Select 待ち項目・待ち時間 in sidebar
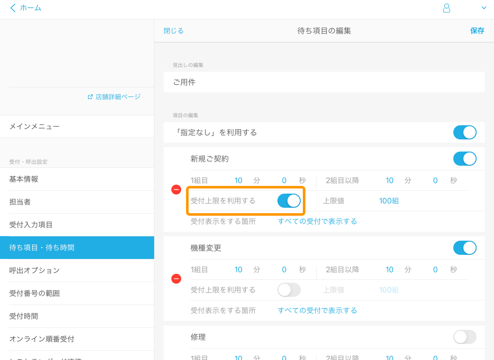The image size is (494, 360). [77, 248]
